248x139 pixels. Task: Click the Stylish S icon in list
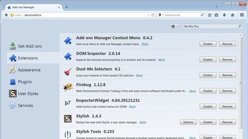point(68,119)
